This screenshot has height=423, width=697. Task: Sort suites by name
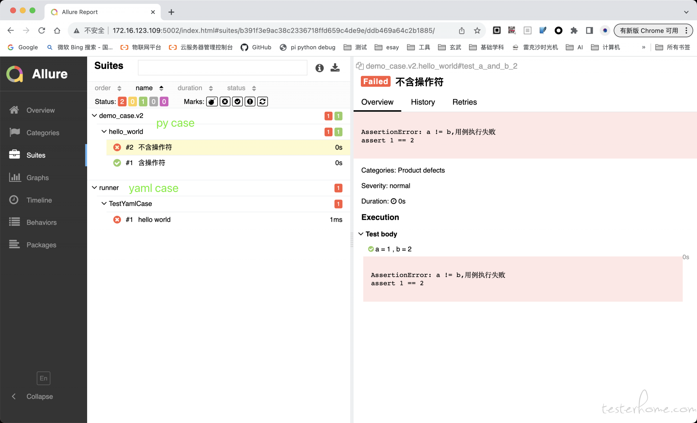click(x=149, y=88)
